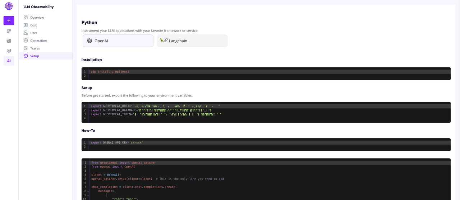Click the Traces icon in sidebar

click(x=26, y=48)
